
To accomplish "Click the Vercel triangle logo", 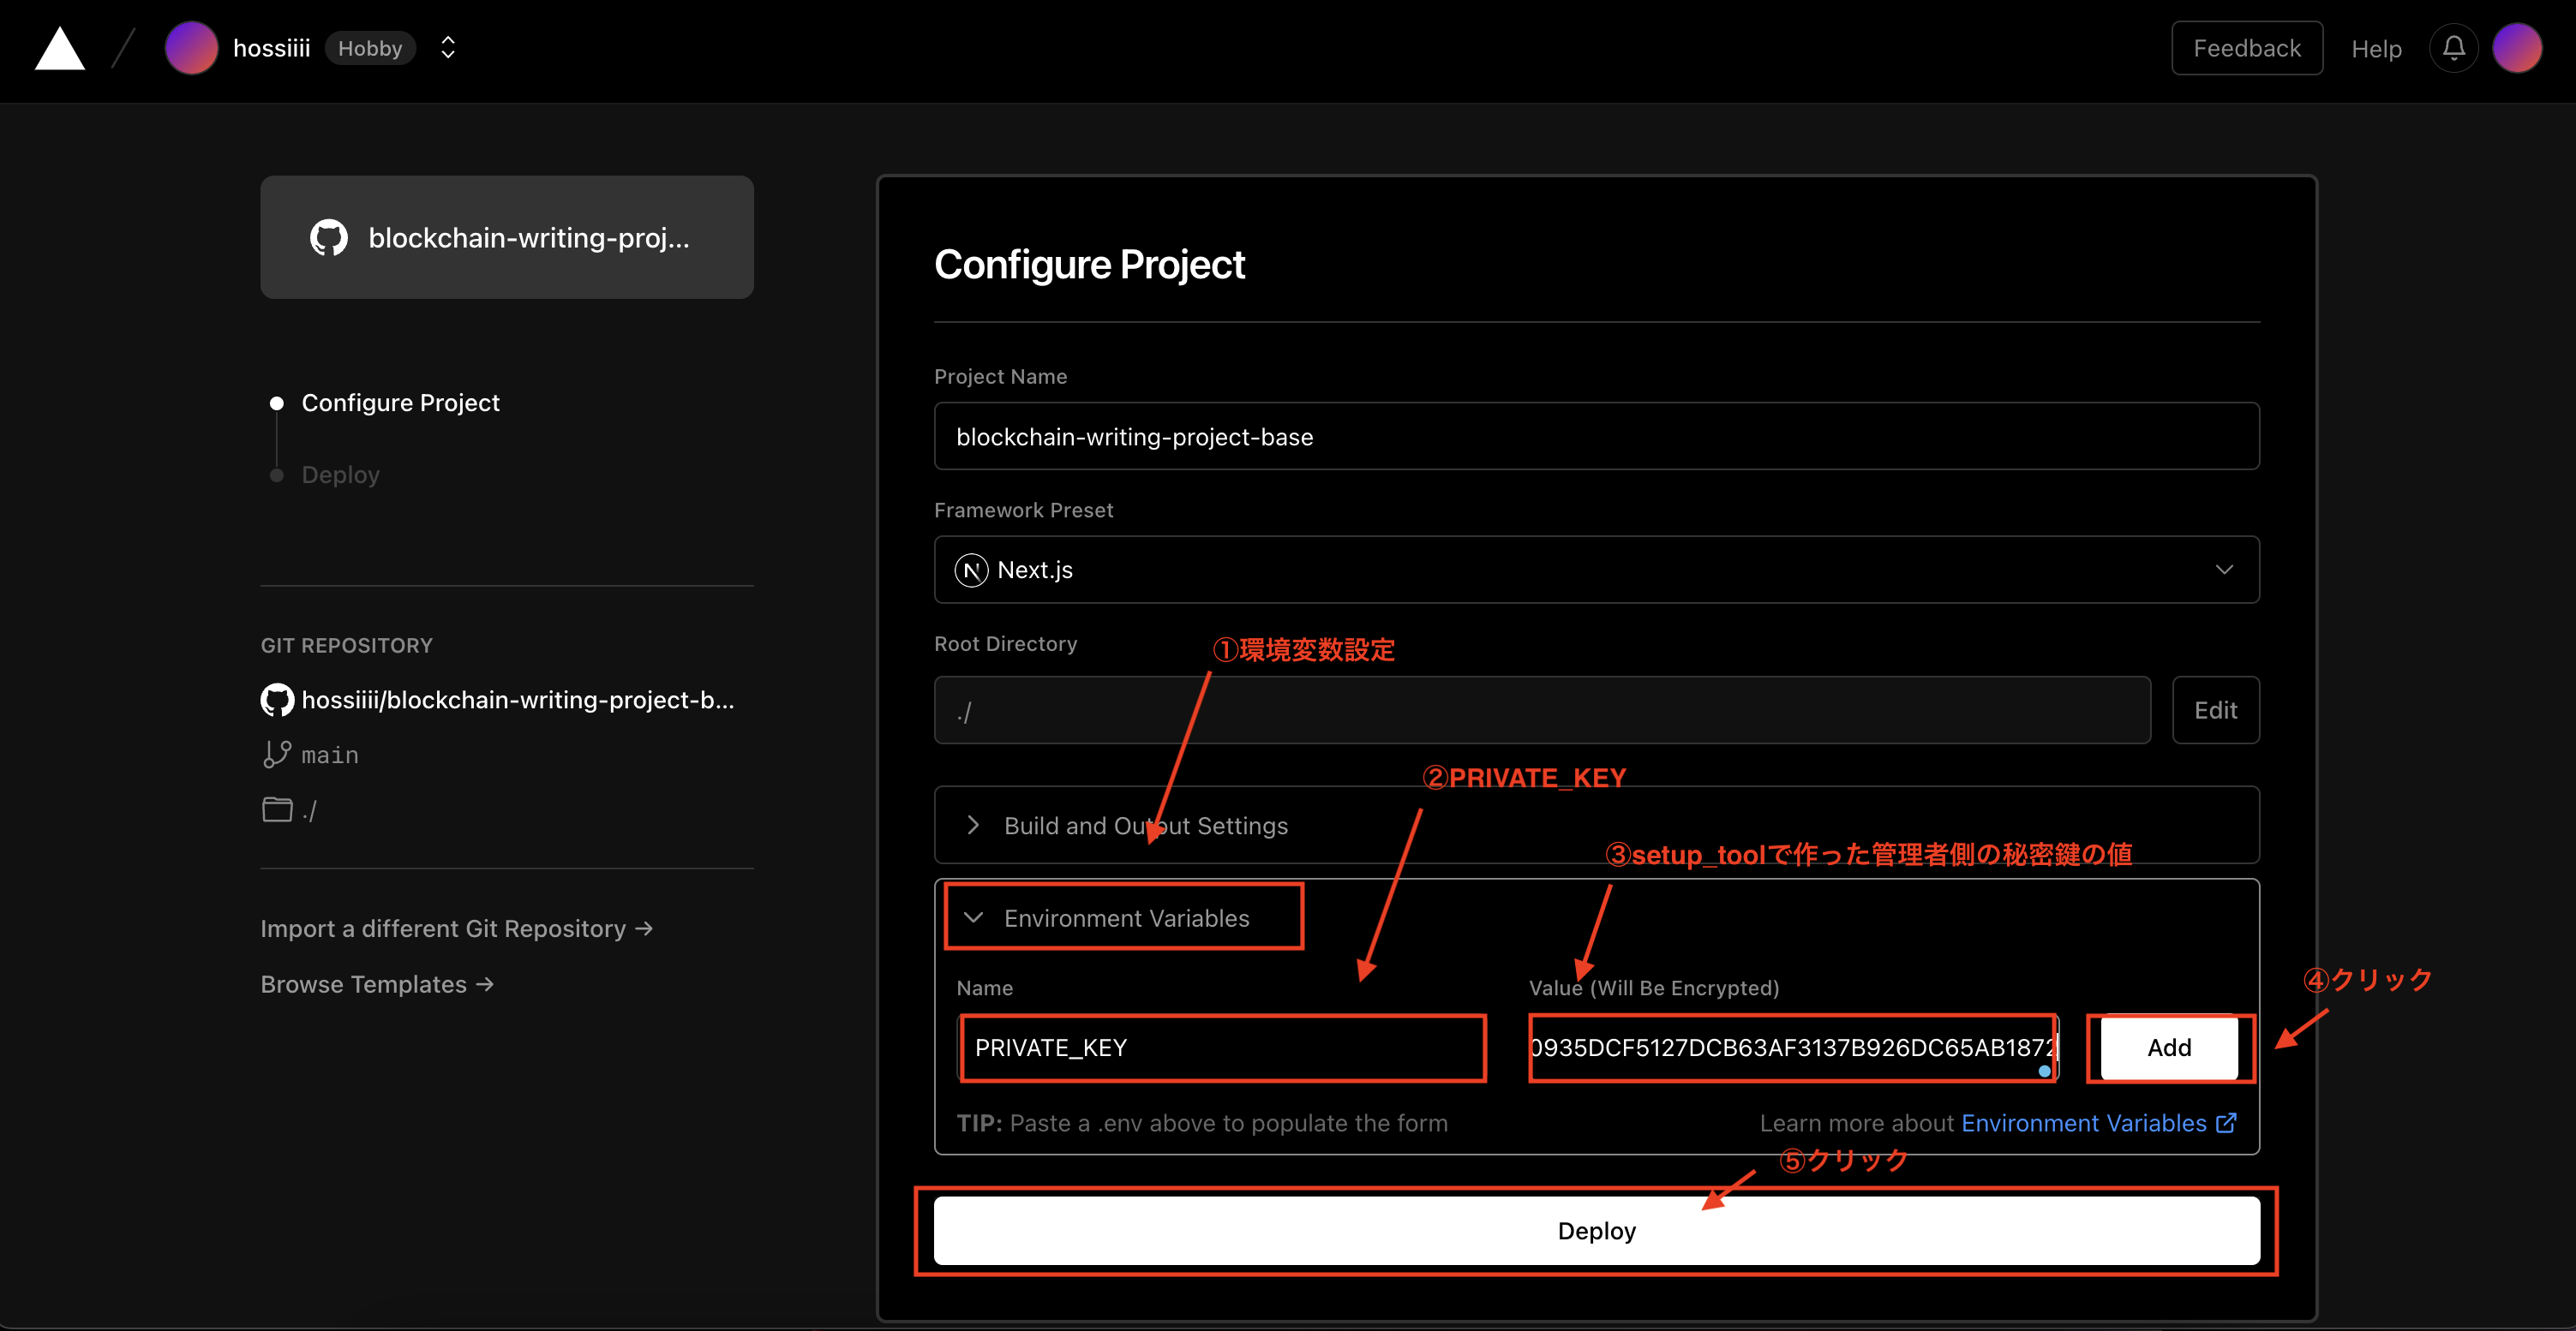I will [x=60, y=48].
